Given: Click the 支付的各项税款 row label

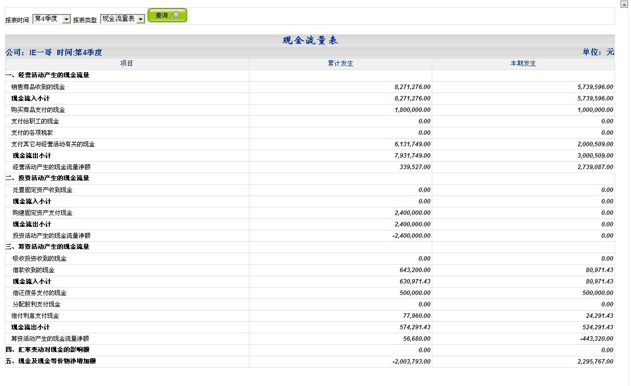Looking at the screenshot, I should 32,133.
